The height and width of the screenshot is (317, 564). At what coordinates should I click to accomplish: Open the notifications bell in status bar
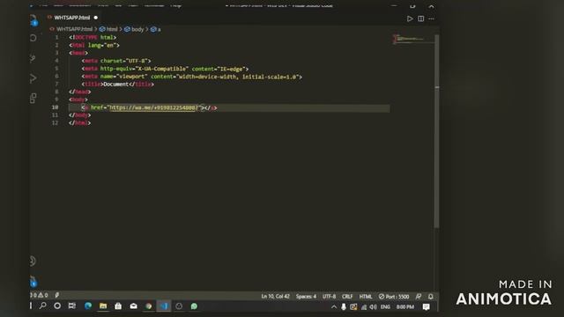pos(431,296)
